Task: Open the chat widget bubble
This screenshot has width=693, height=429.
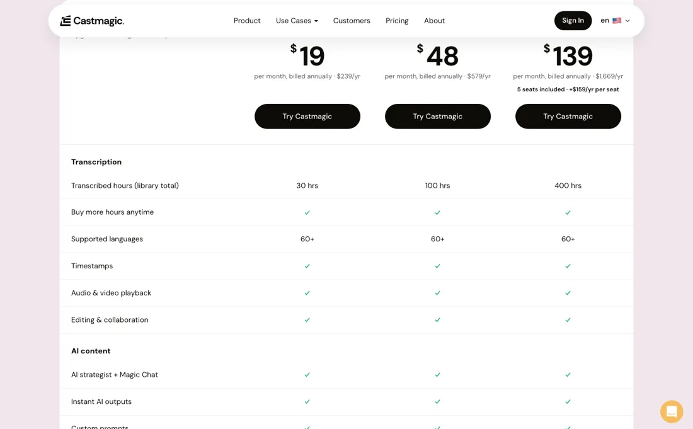Action: [672, 411]
